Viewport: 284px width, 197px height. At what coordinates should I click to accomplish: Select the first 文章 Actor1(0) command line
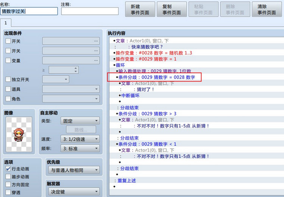[197, 41]
